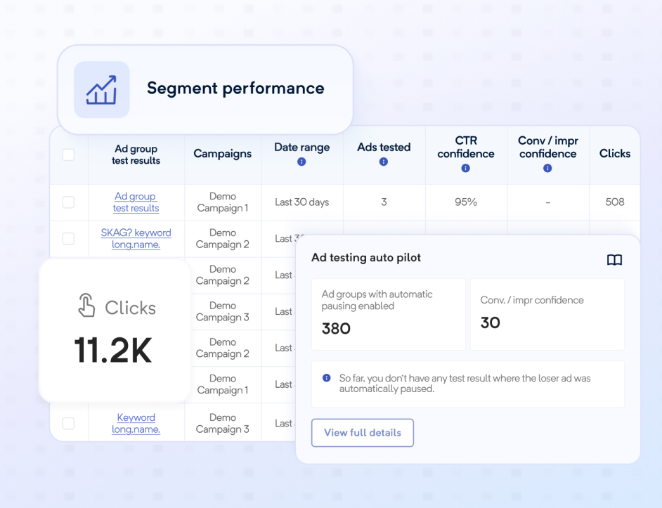Click the hand pointer icon beside Clicks 11.2K
This screenshot has height=508, width=662.
tap(86, 306)
